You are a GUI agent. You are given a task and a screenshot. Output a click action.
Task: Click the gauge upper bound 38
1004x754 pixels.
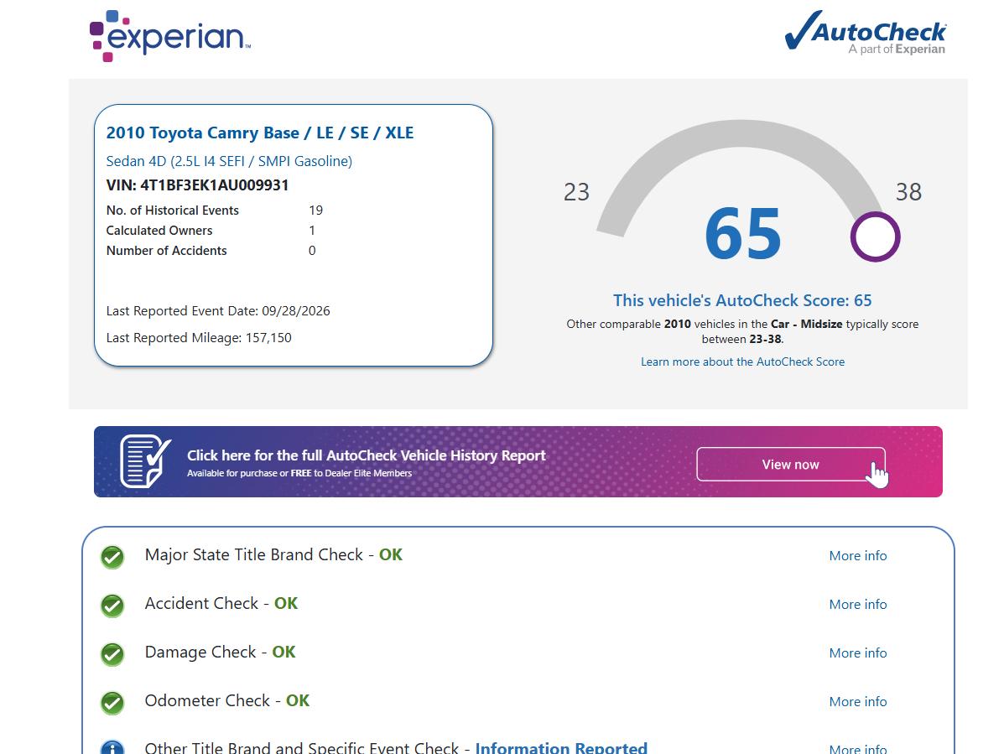(908, 192)
